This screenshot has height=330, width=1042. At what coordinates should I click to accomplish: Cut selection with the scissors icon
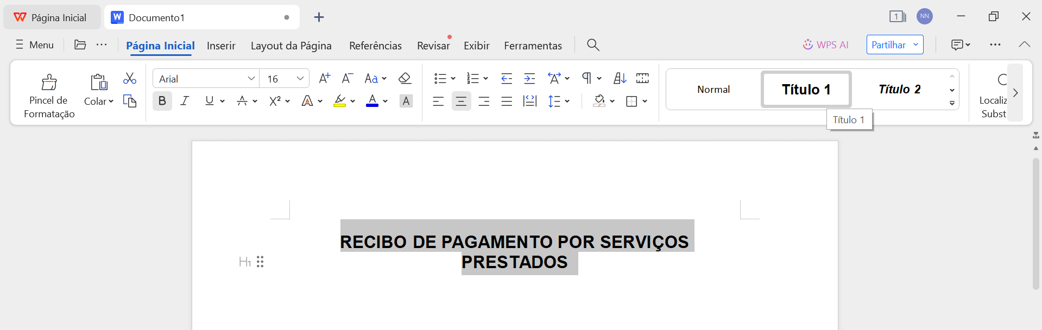click(130, 78)
